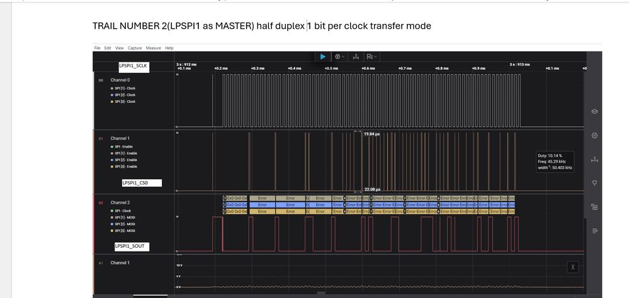629x298 pixels.
Task: Click the SPI [3] - MOSI label
Action: [125, 231]
